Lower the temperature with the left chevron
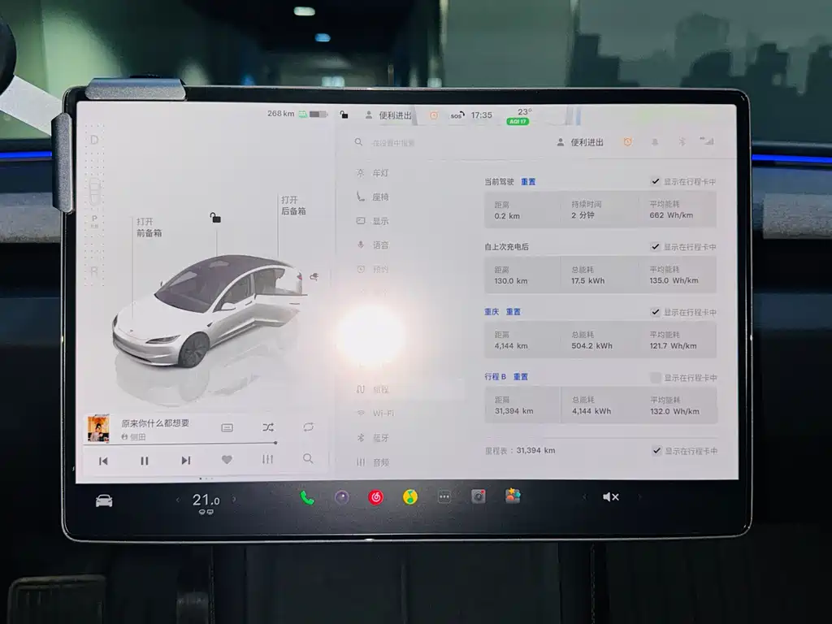Image resolution: width=832 pixels, height=624 pixels. [x=178, y=500]
